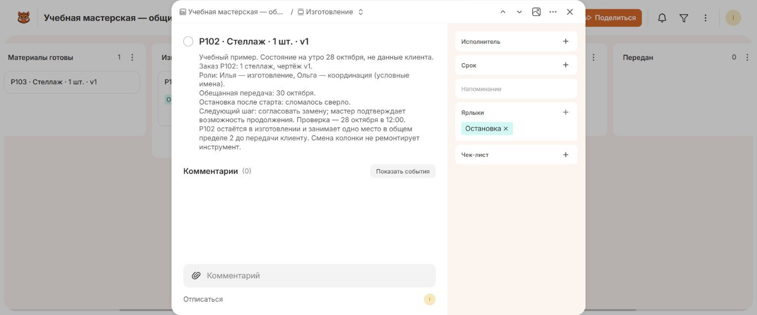Click the Материалы готовы column title
The image size is (757, 315).
click(x=40, y=58)
